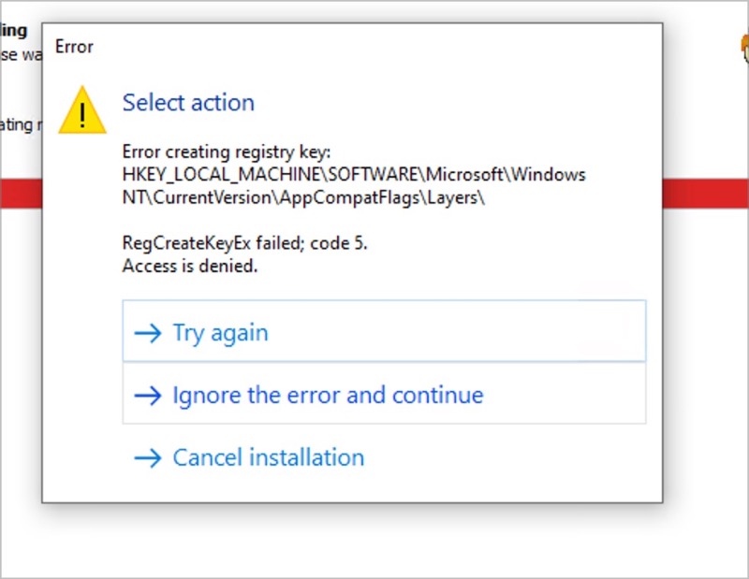The height and width of the screenshot is (579, 749).
Task: Click the red progress bar right of dialog
Action: [706, 193]
